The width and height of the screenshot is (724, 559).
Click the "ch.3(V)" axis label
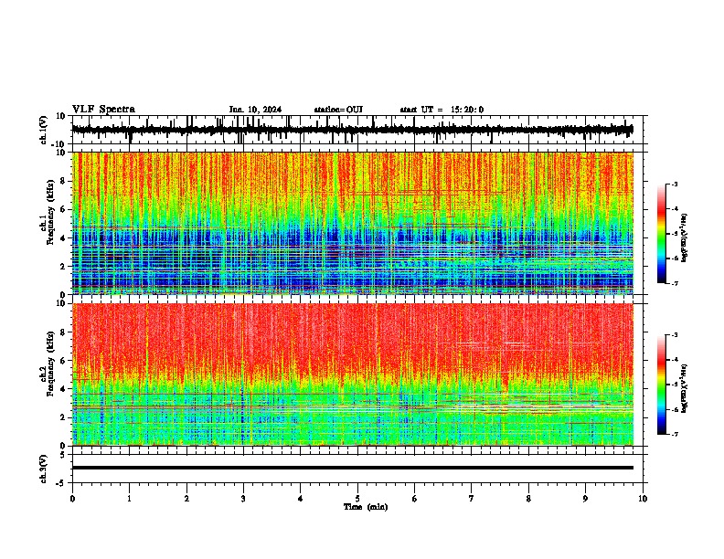point(44,469)
